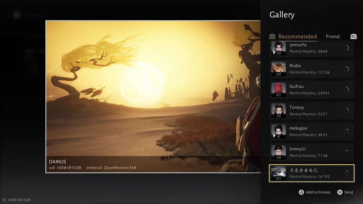363x204 pixels.
Task: Click uid 1058181528 on photo caption
Action: coord(65,168)
